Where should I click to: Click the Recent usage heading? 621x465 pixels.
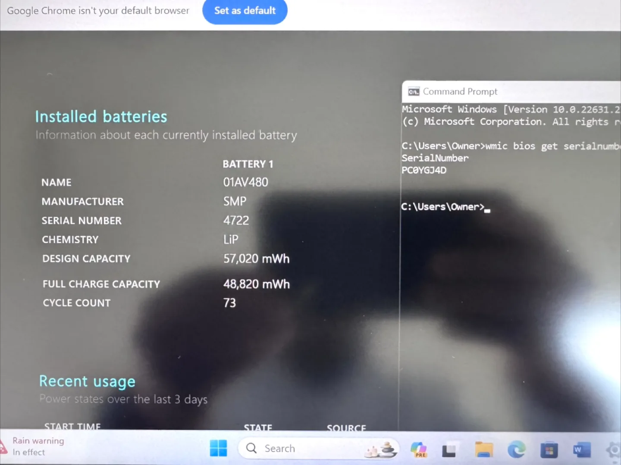tap(87, 381)
